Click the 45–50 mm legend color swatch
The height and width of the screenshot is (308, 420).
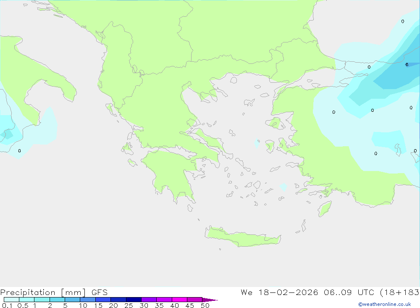point(195,300)
